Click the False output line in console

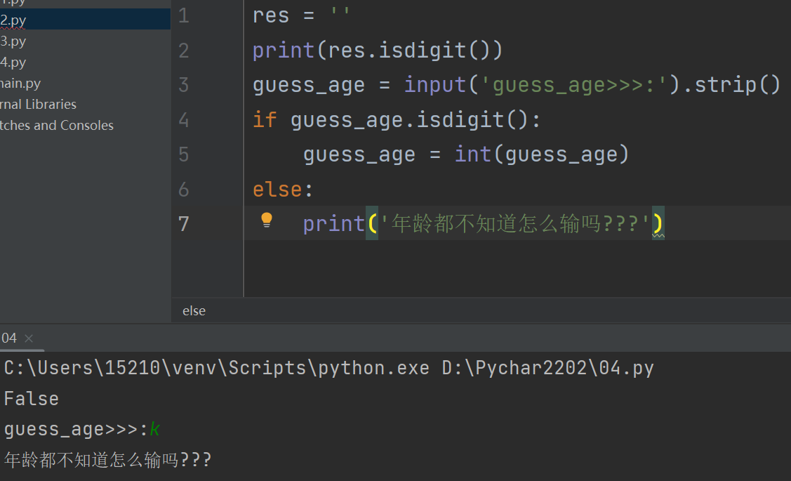[x=32, y=399]
